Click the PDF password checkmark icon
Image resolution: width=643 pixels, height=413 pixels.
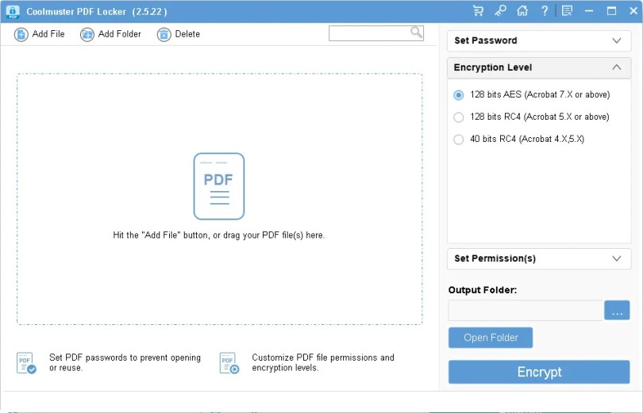pos(26,362)
